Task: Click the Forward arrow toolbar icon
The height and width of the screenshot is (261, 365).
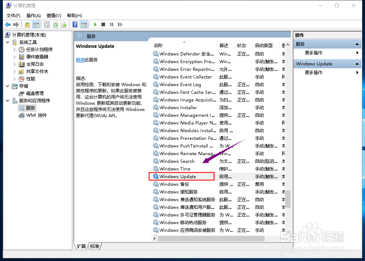Action: [x=16, y=24]
